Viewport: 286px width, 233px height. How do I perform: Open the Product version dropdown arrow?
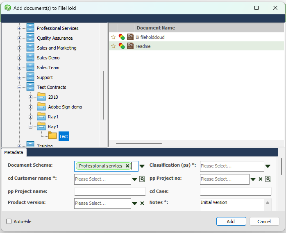[x=134, y=203]
